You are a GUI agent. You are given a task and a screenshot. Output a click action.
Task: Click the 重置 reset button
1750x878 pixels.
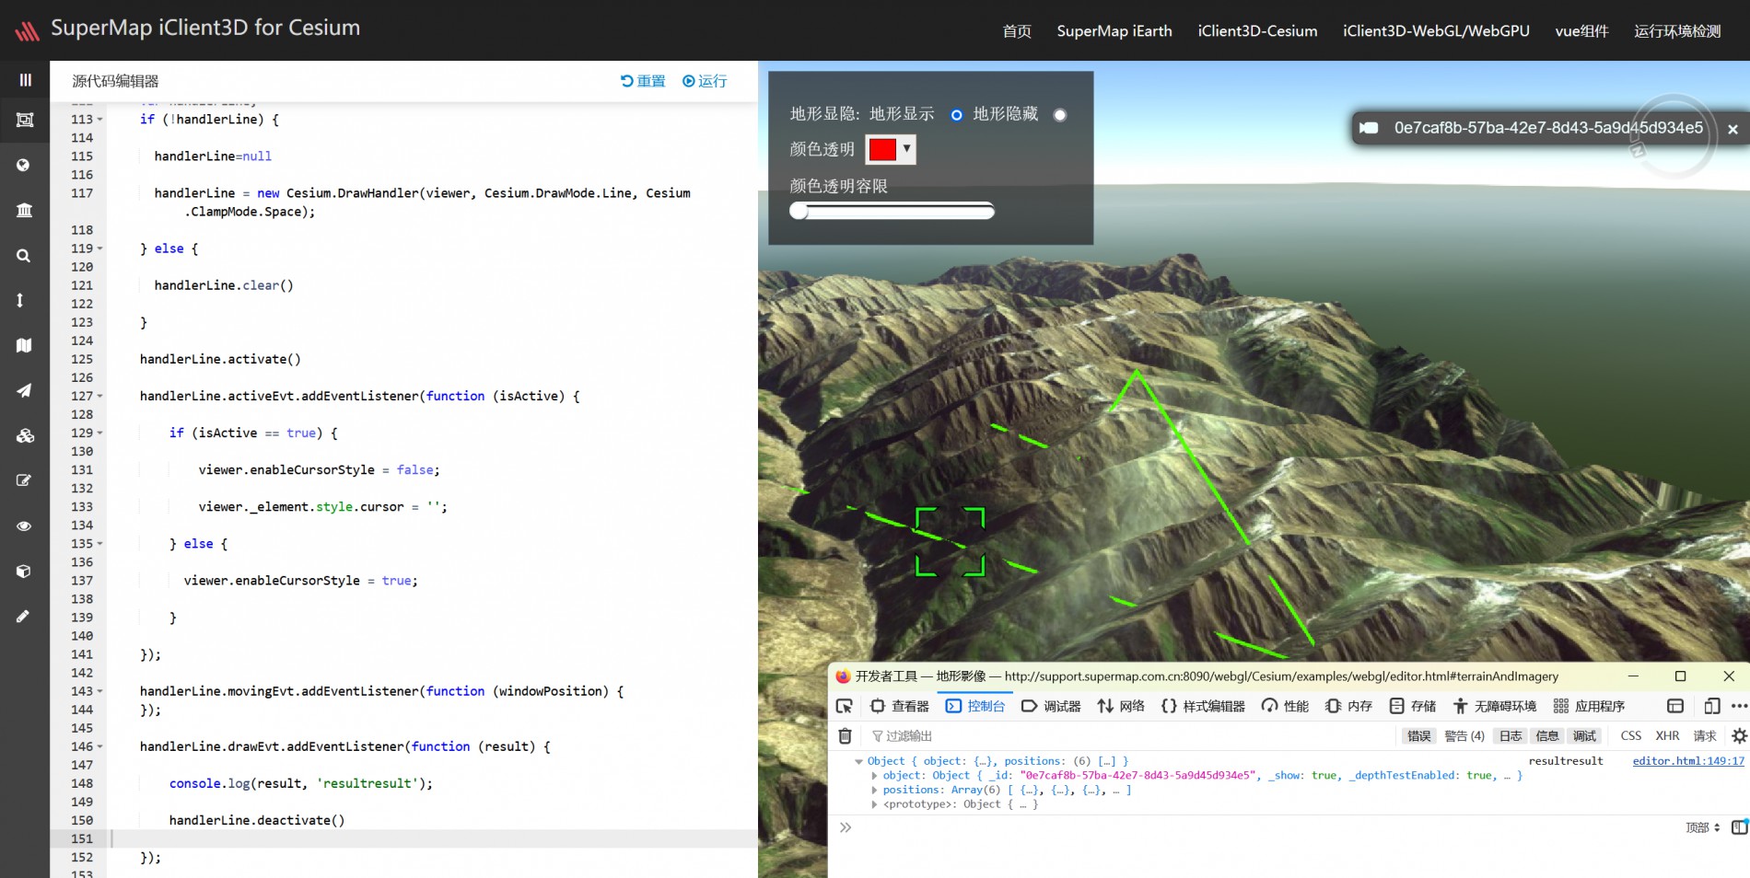tap(643, 81)
